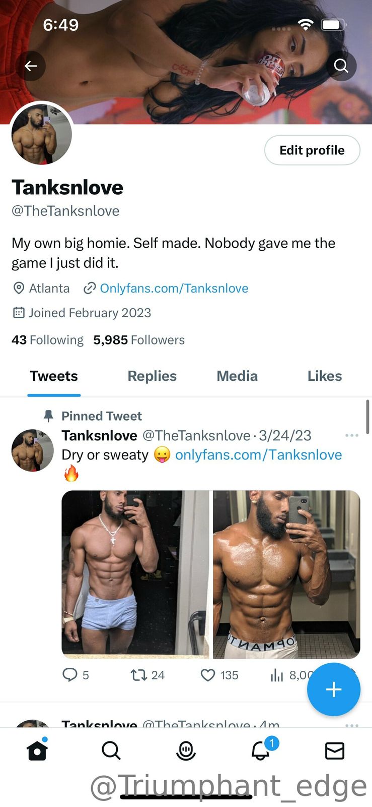Open the left photo in pinned tweet
Screen dimensions: 372x807
[x=135, y=574]
